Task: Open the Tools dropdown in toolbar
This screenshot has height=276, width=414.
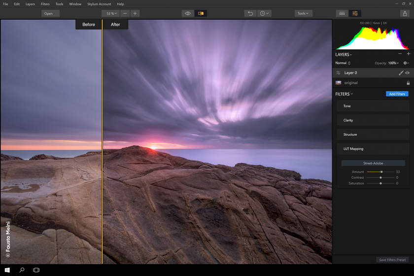Action: [x=304, y=13]
